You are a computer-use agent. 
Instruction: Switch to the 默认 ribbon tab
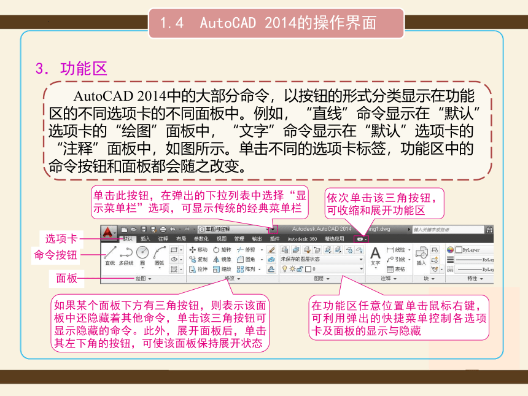point(127,239)
